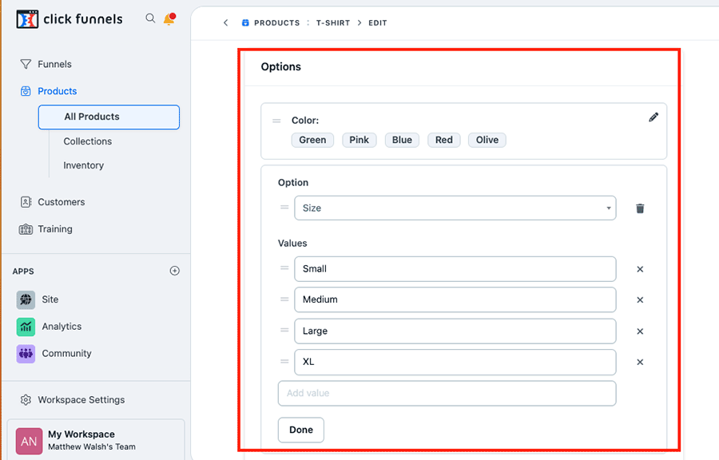The image size is (719, 460).
Task: Open the notifications bell icon
Action: (x=169, y=19)
